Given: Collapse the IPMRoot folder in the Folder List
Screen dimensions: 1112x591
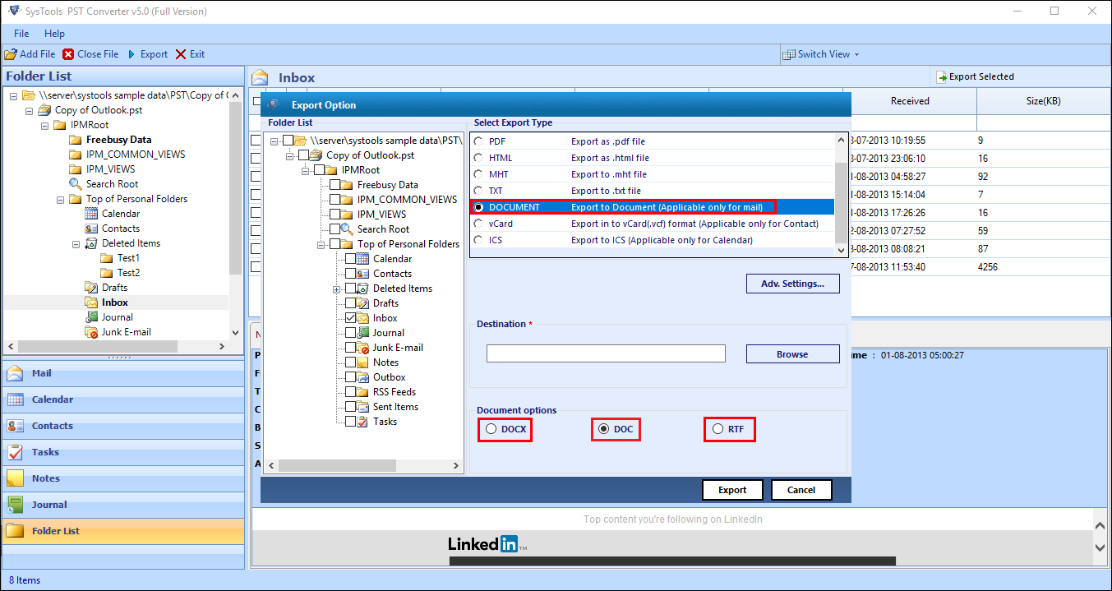Looking at the screenshot, I should coord(44,124).
